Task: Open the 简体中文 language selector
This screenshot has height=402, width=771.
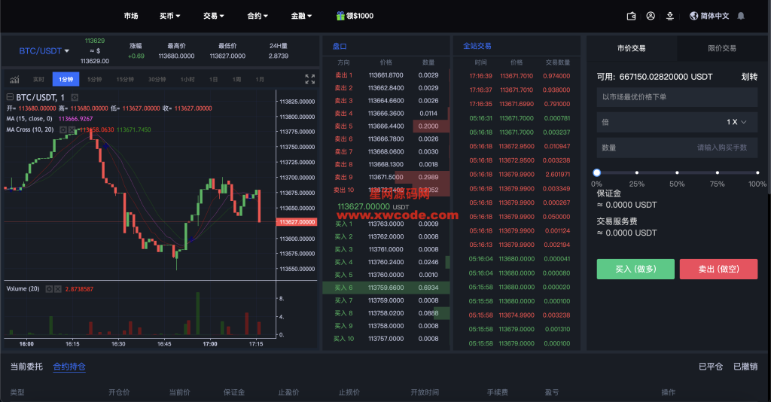Action: pyautogui.click(x=709, y=16)
